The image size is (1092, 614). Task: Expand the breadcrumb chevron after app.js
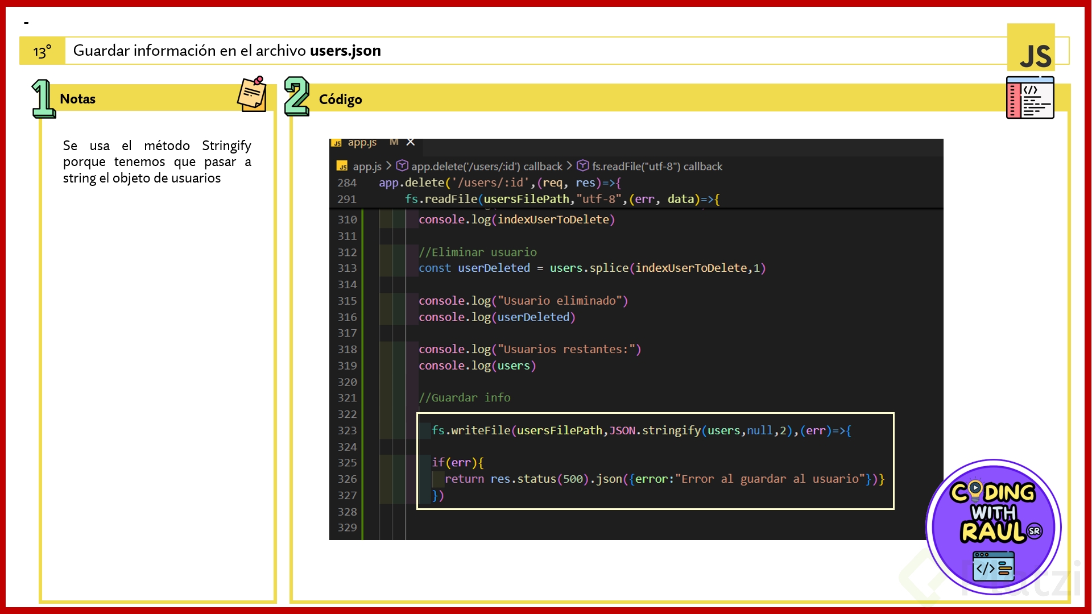pyautogui.click(x=388, y=165)
